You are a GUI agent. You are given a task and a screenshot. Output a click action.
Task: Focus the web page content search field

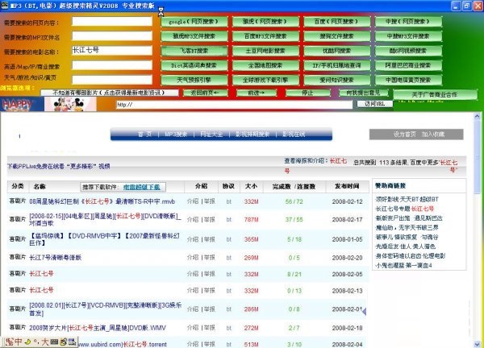tap(112, 21)
